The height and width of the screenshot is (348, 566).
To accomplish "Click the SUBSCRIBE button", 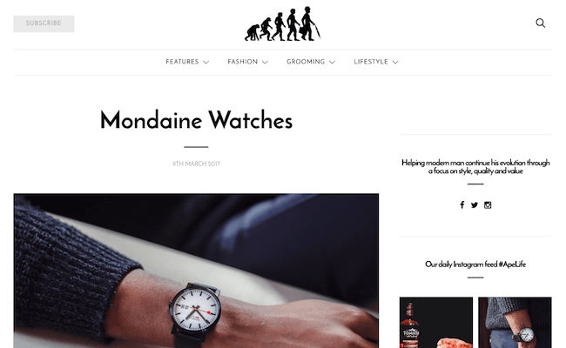I will point(44,23).
